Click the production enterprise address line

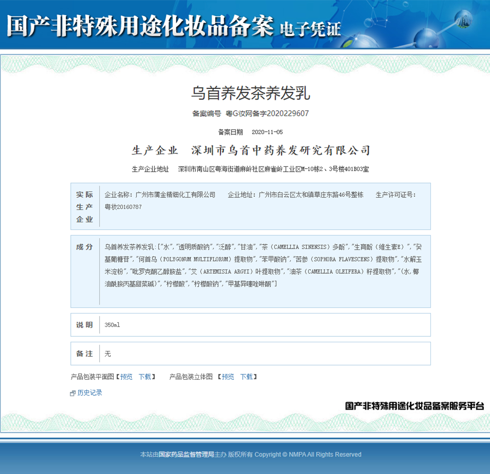250,169
